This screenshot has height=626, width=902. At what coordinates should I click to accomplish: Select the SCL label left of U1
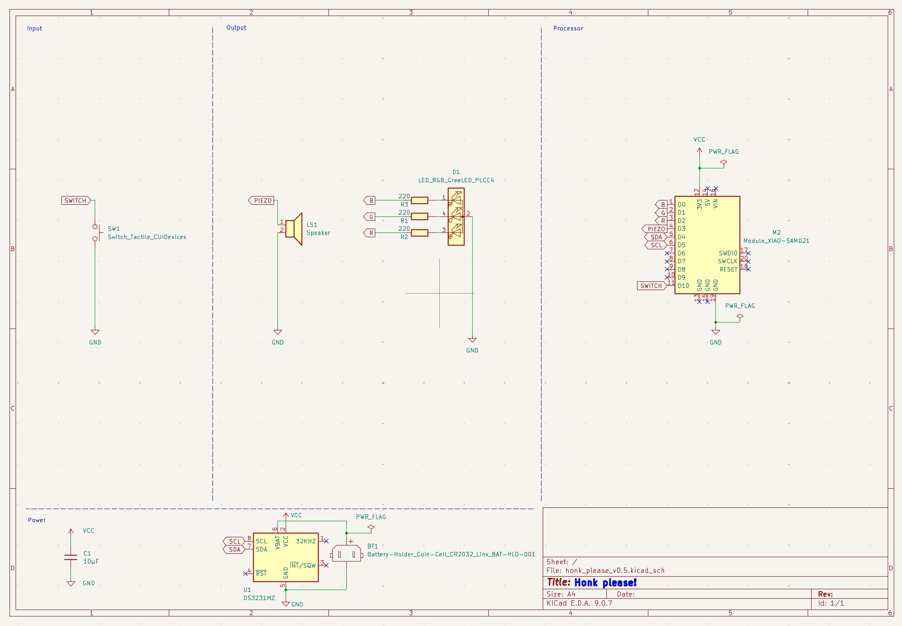[234, 541]
